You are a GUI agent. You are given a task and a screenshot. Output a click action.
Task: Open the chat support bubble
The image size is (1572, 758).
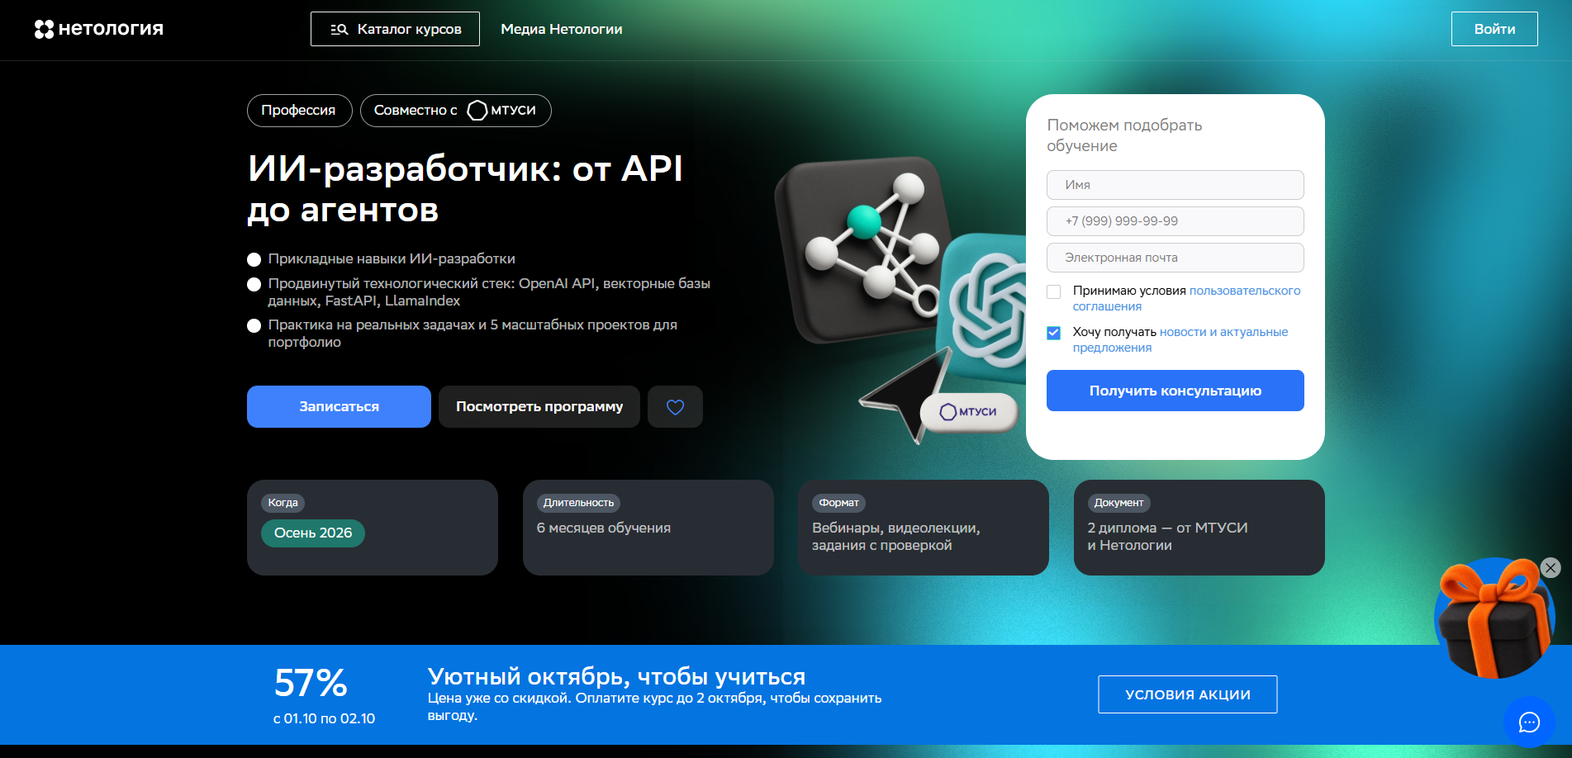click(1529, 722)
